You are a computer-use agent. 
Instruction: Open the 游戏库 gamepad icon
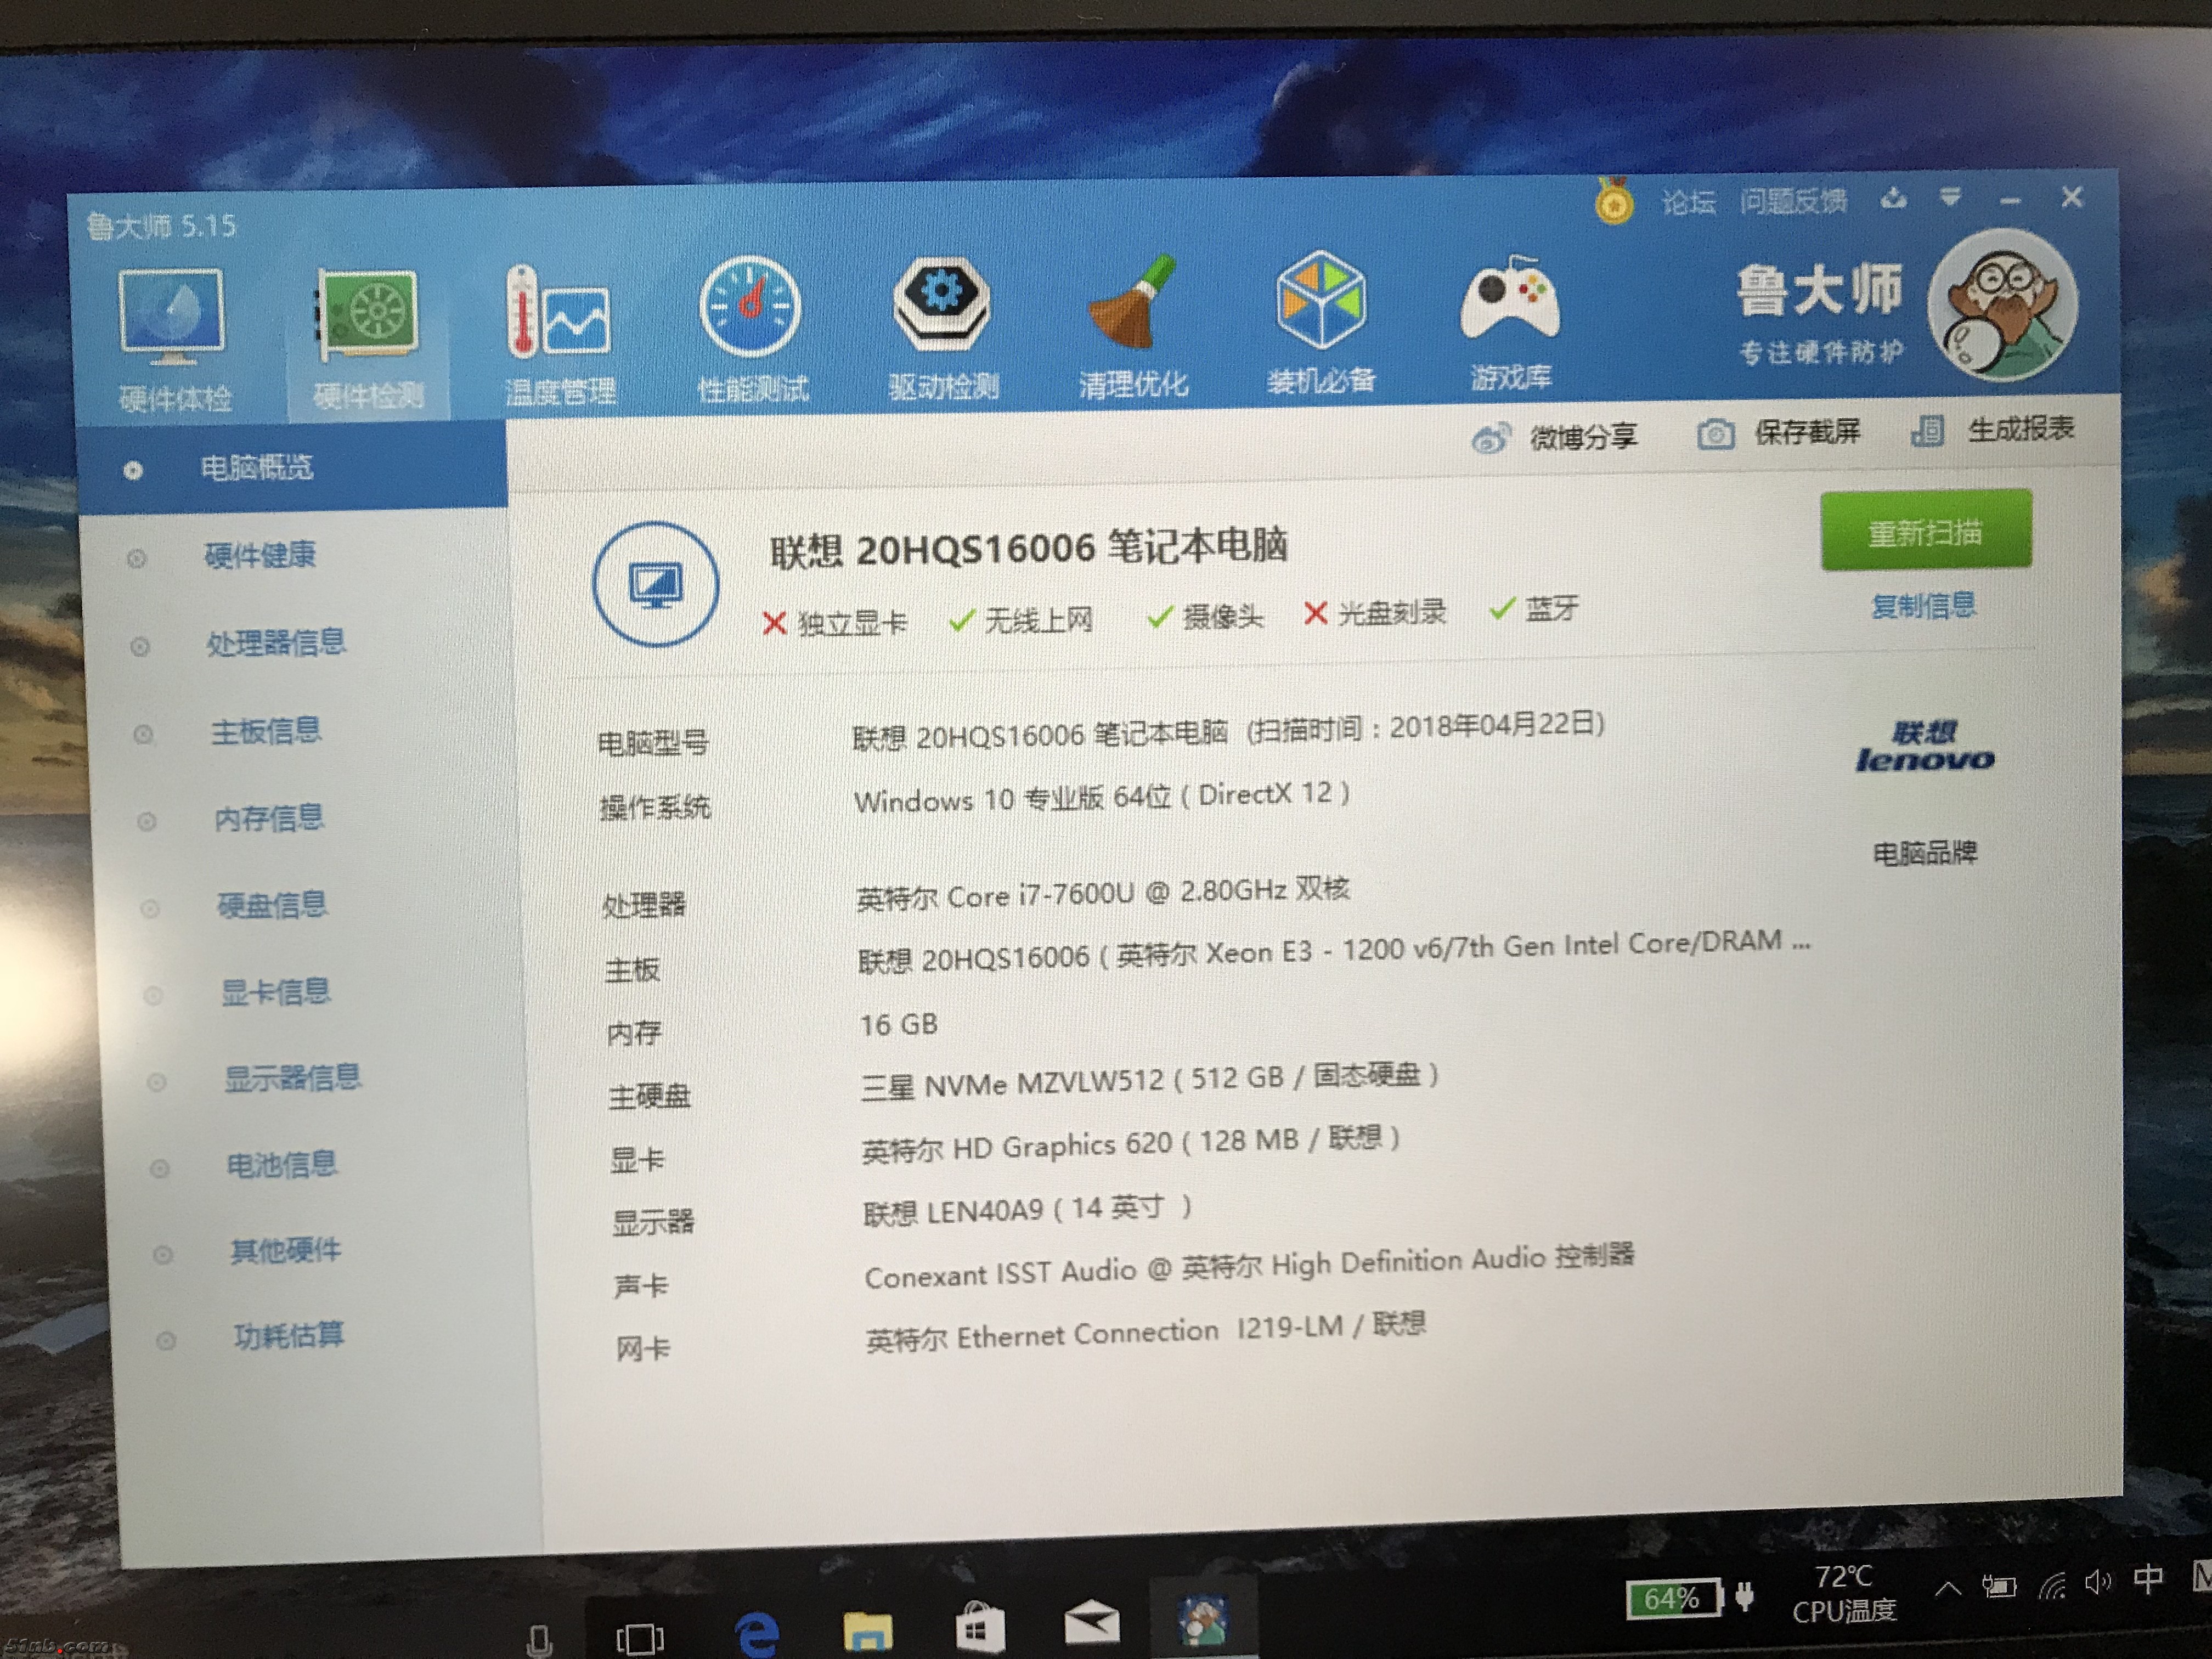pos(1509,298)
